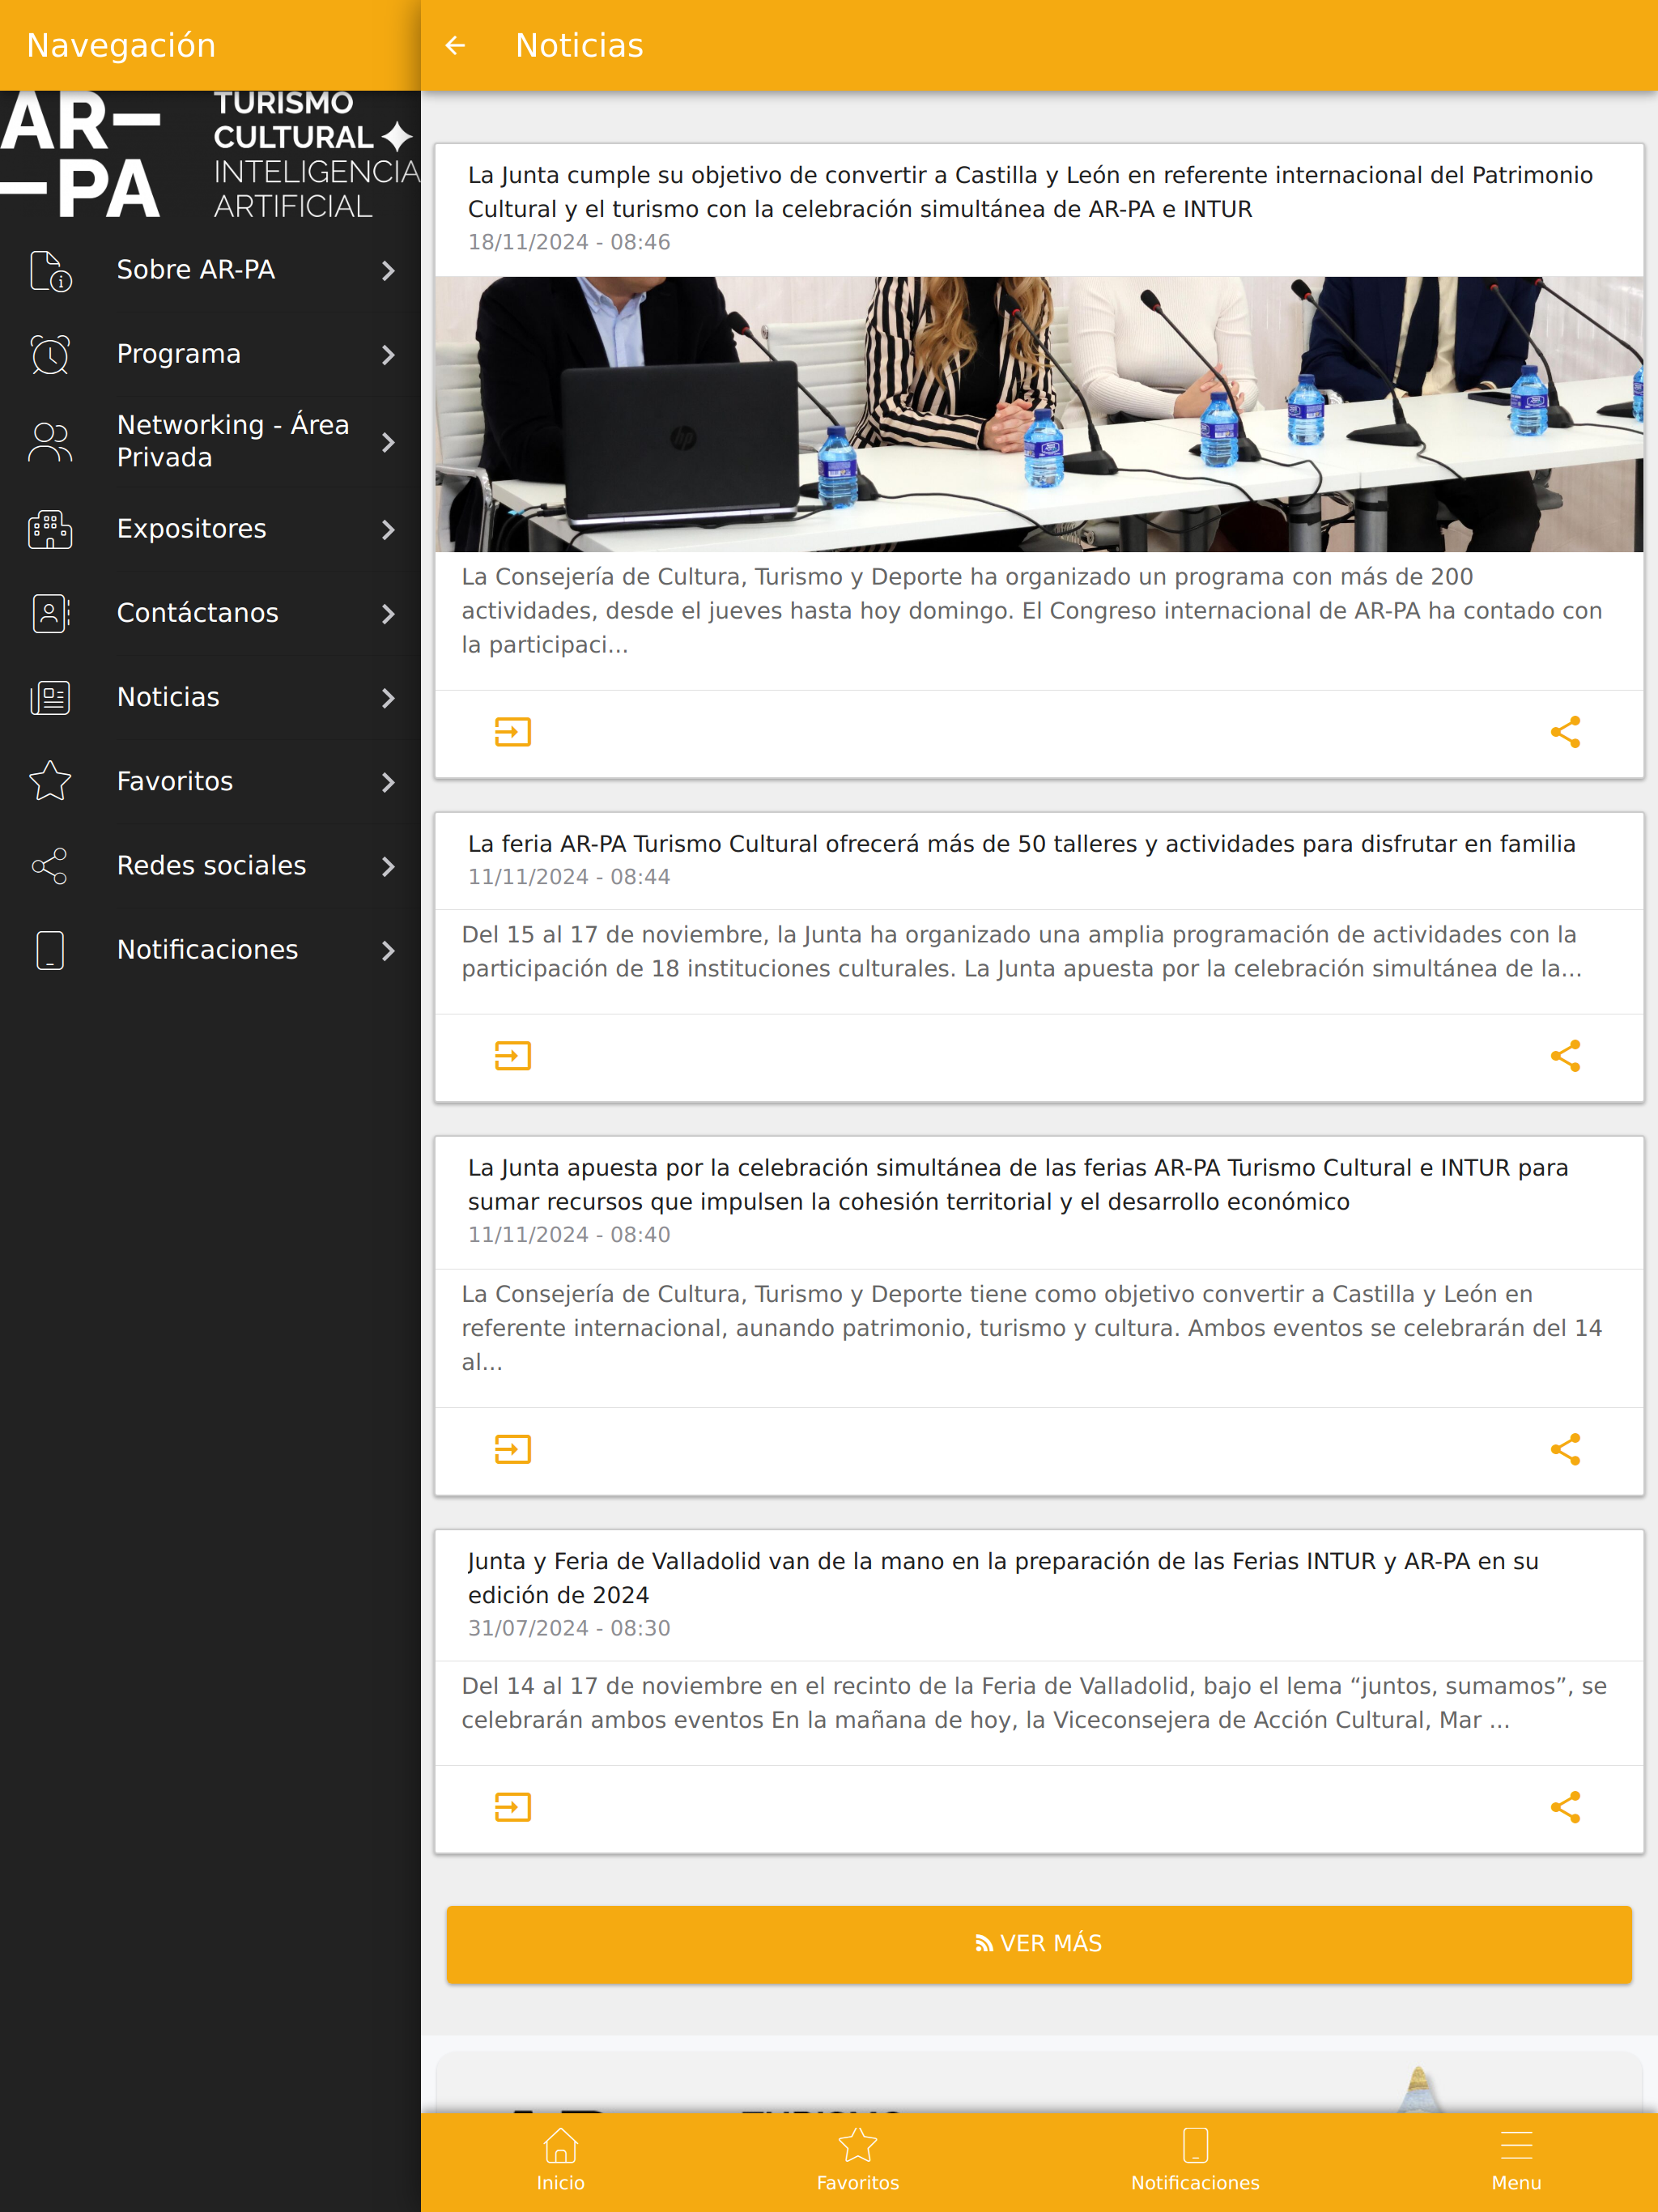Click headline about Patrimonio Cultural y turismo

point(1030,192)
